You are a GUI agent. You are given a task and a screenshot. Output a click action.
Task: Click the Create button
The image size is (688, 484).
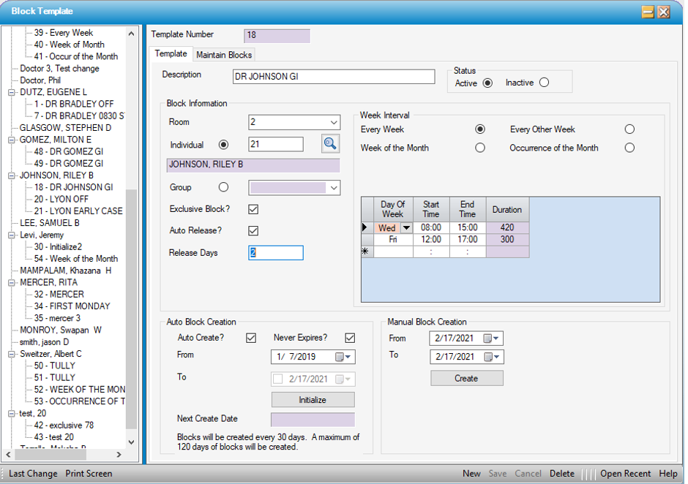(x=466, y=378)
